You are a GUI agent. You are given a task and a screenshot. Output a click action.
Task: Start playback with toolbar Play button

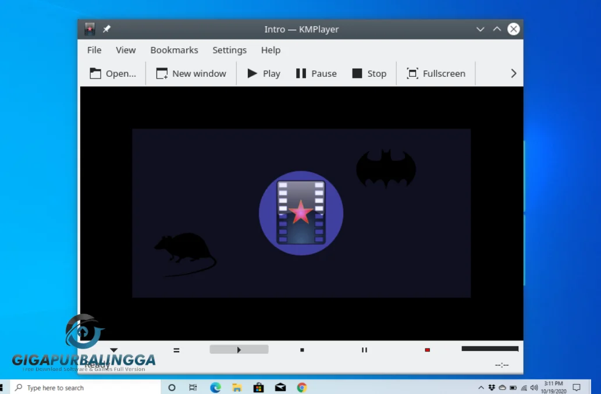click(x=264, y=73)
